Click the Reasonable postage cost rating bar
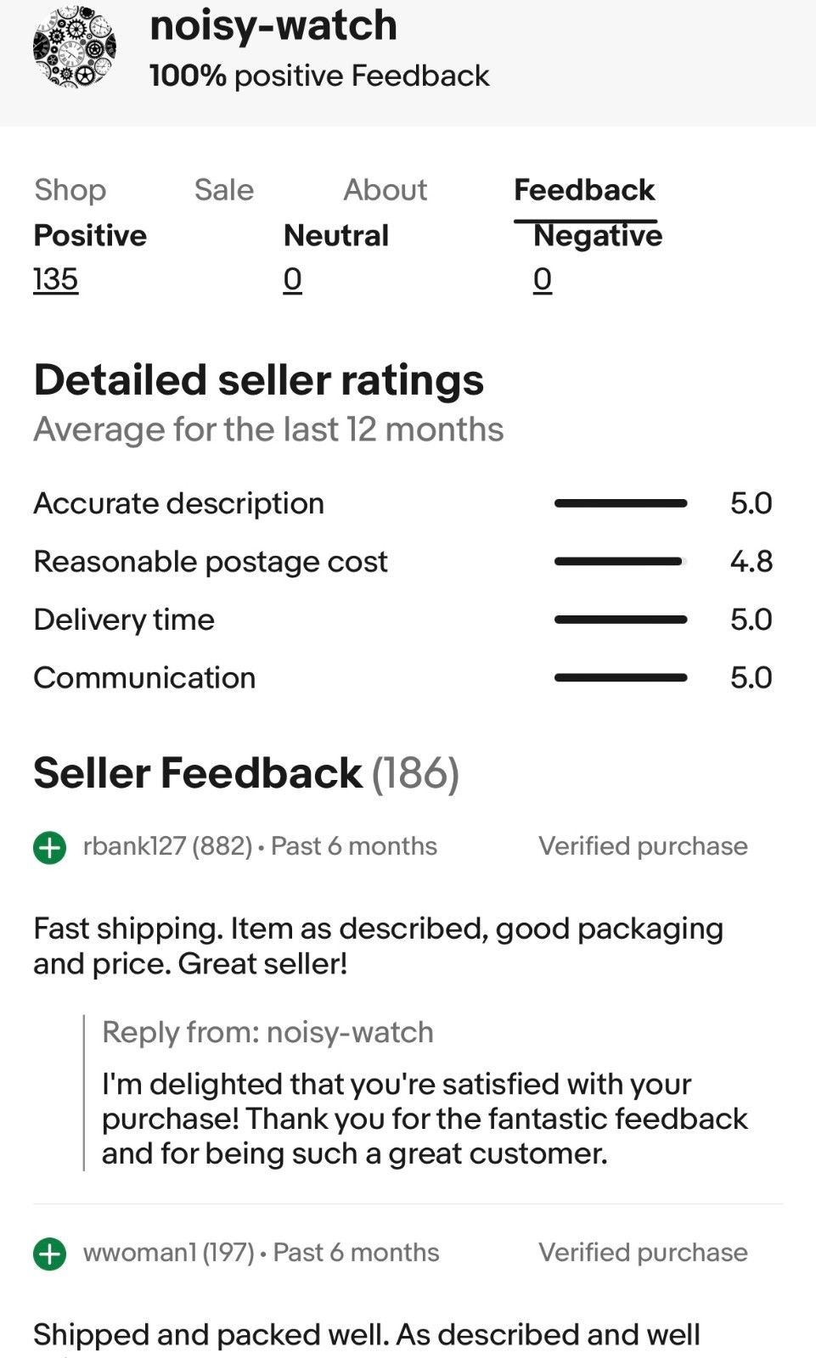This screenshot has height=1358, width=816. pyautogui.click(x=621, y=561)
